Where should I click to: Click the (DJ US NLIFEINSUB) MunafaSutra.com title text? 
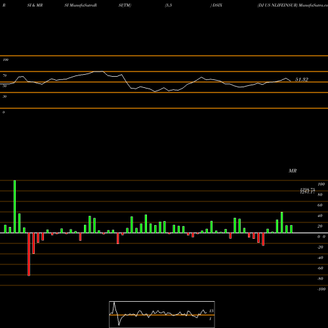[x=293, y=5]
